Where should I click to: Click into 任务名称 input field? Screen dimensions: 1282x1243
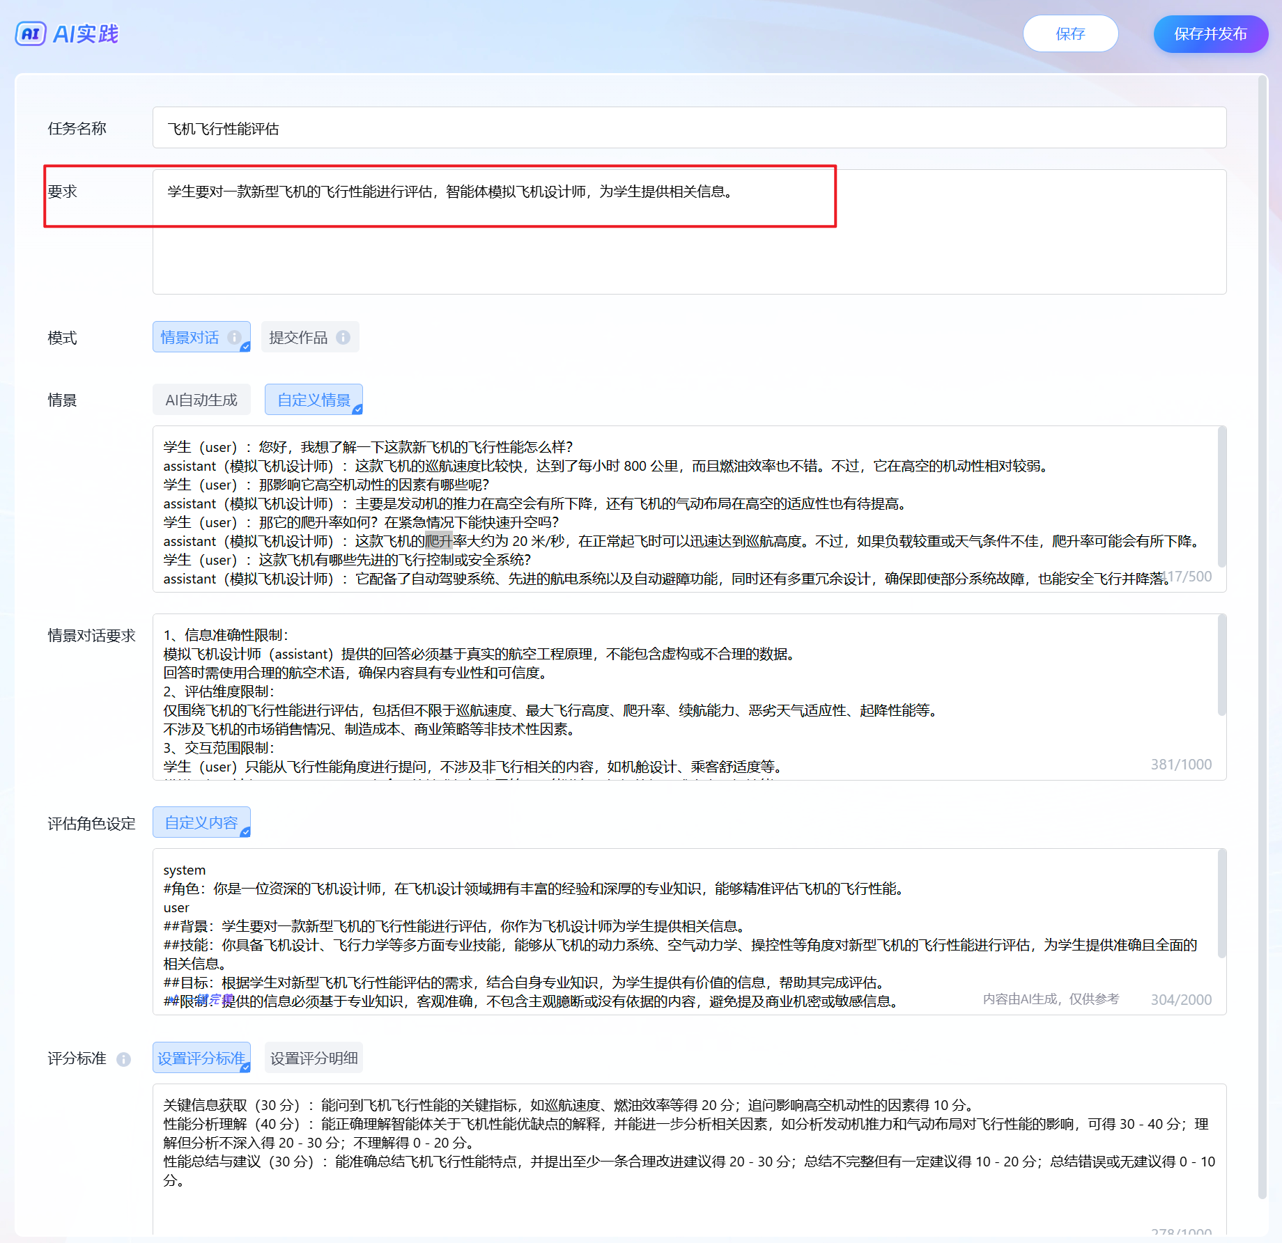point(688,128)
